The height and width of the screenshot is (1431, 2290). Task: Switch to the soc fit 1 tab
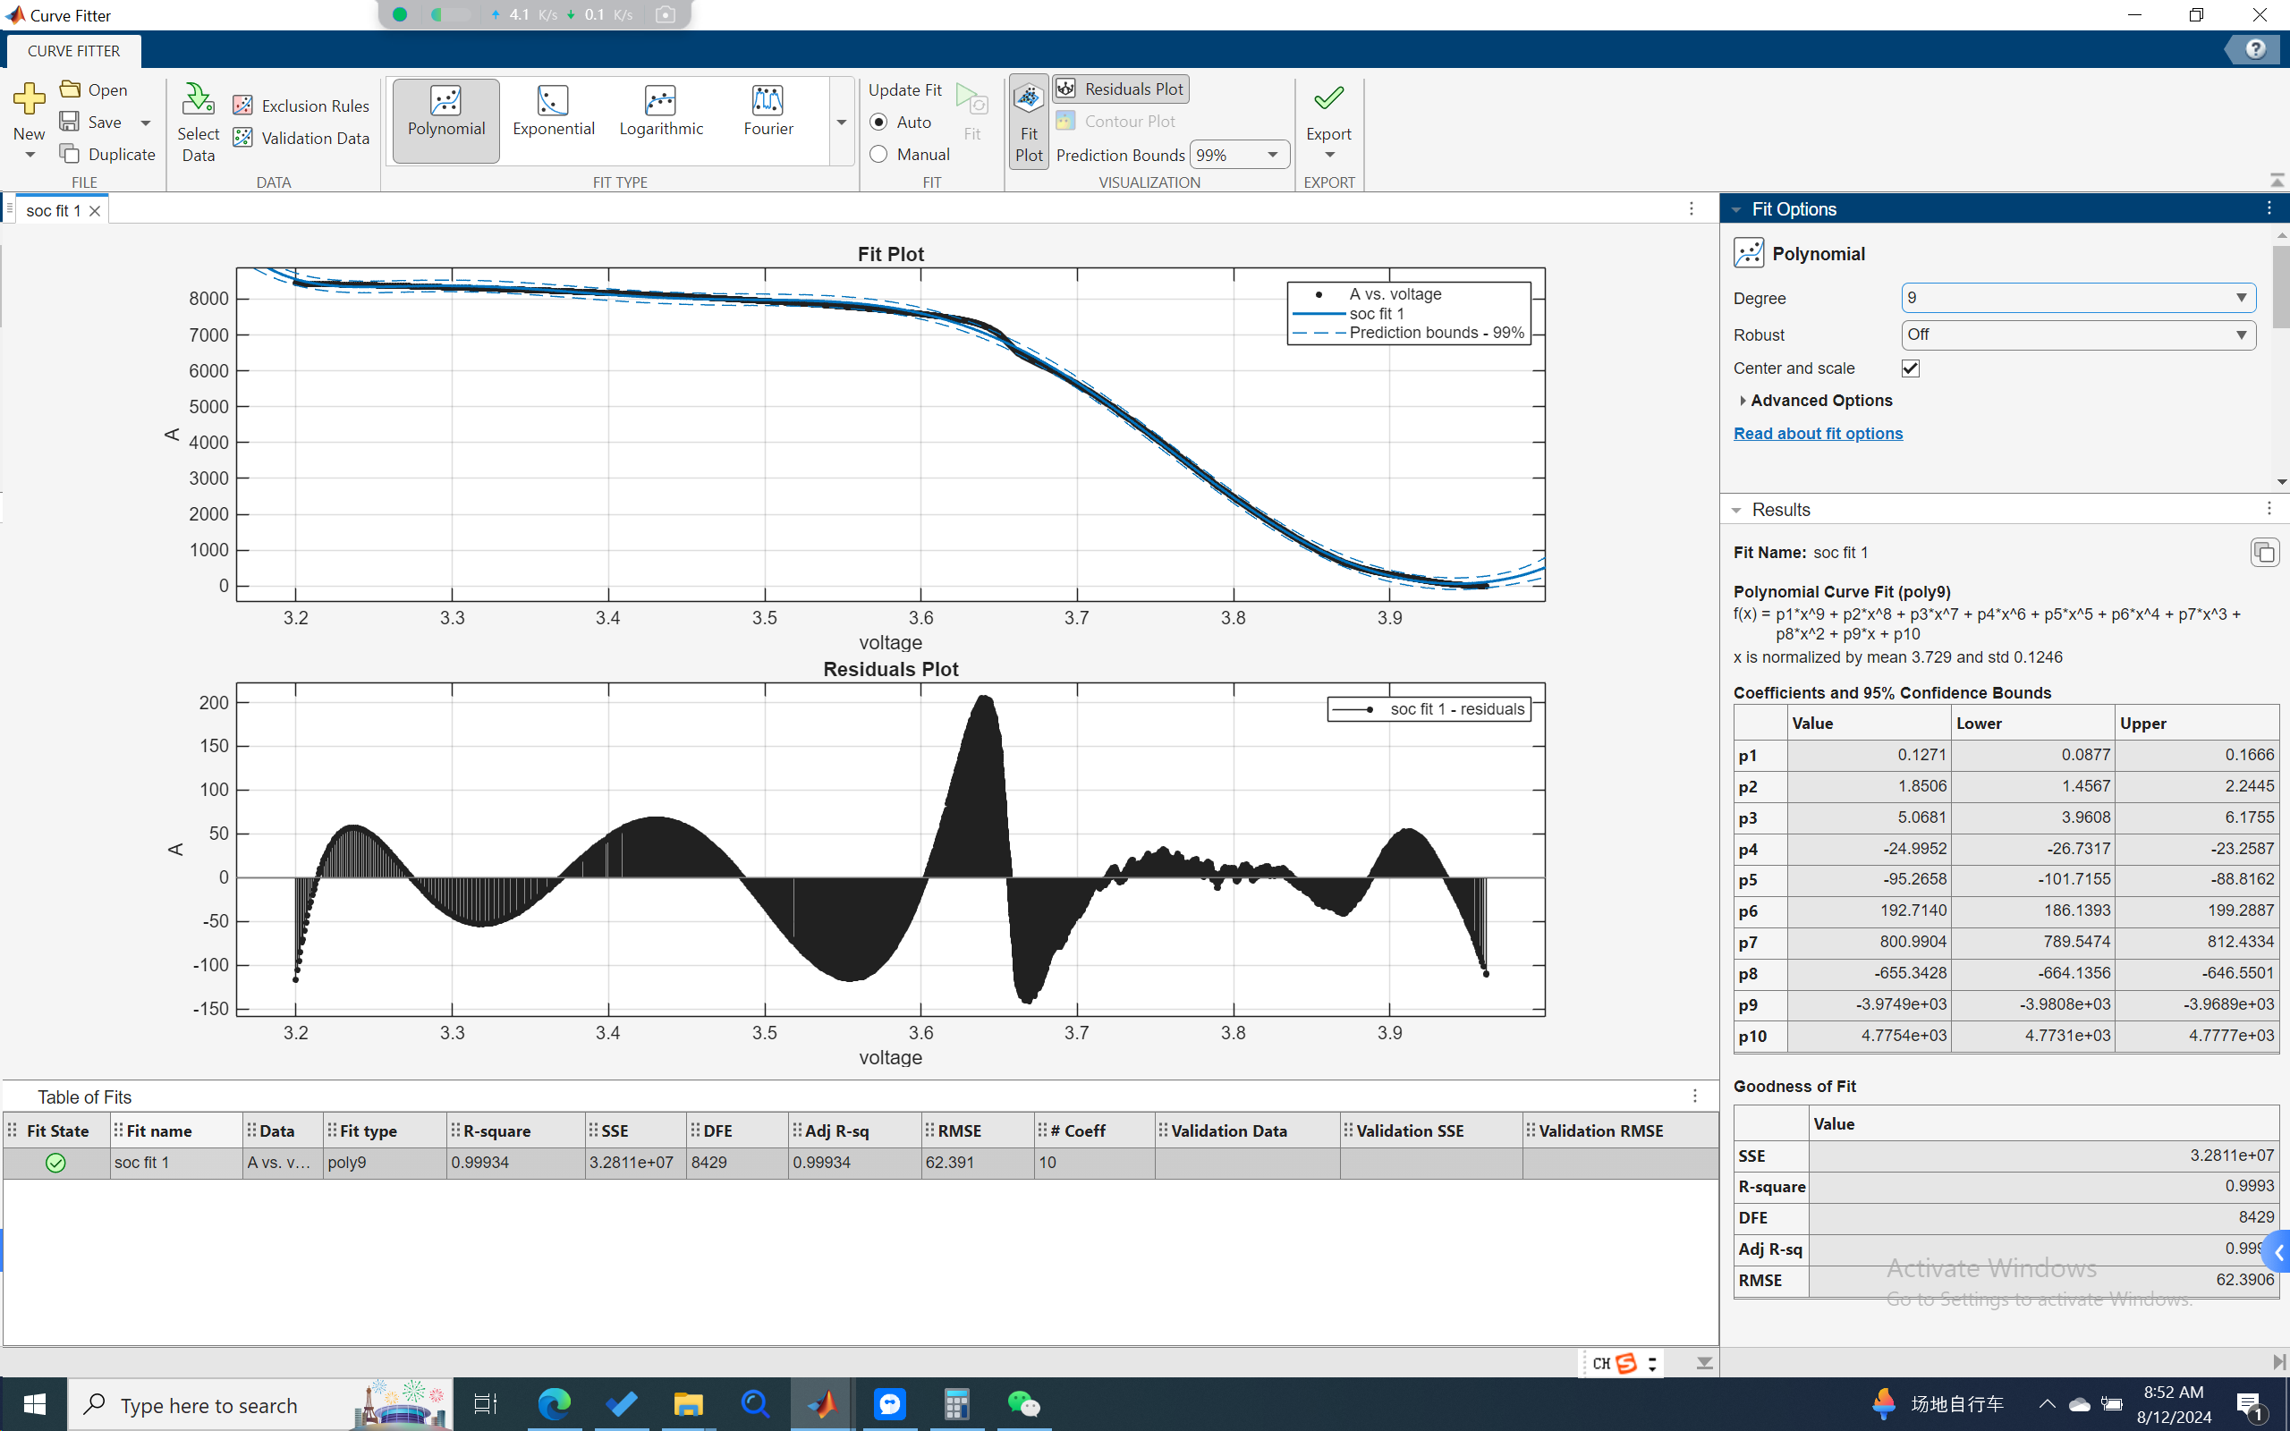pyautogui.click(x=53, y=210)
